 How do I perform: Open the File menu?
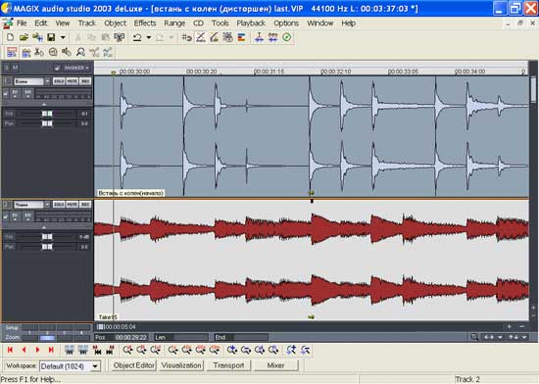coord(22,23)
